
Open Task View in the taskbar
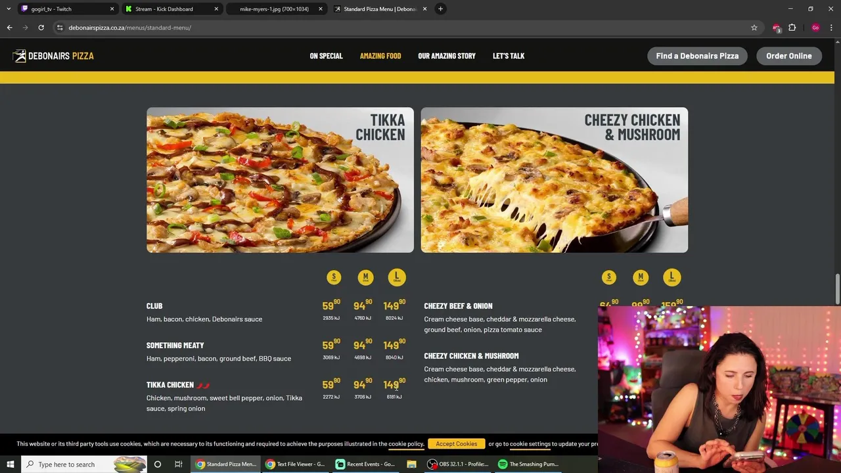click(x=178, y=464)
